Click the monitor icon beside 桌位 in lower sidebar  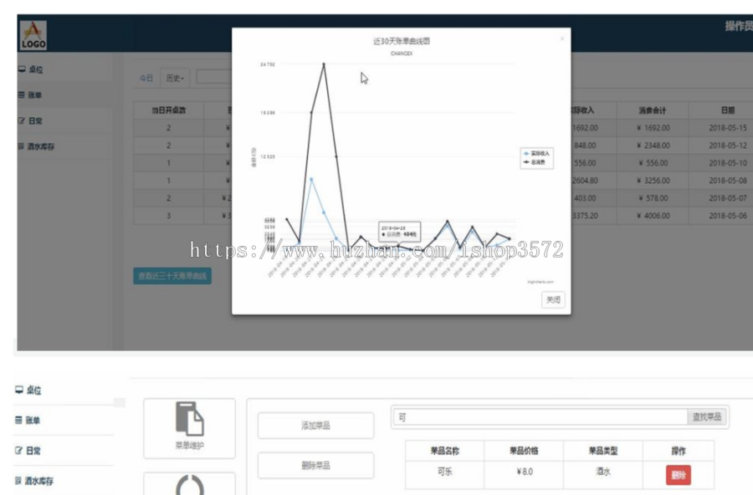pyautogui.click(x=18, y=390)
